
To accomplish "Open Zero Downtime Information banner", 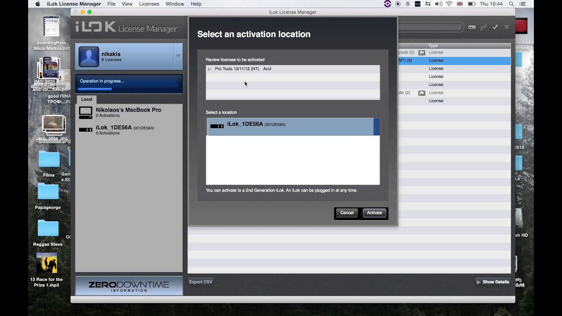I will tap(129, 285).
